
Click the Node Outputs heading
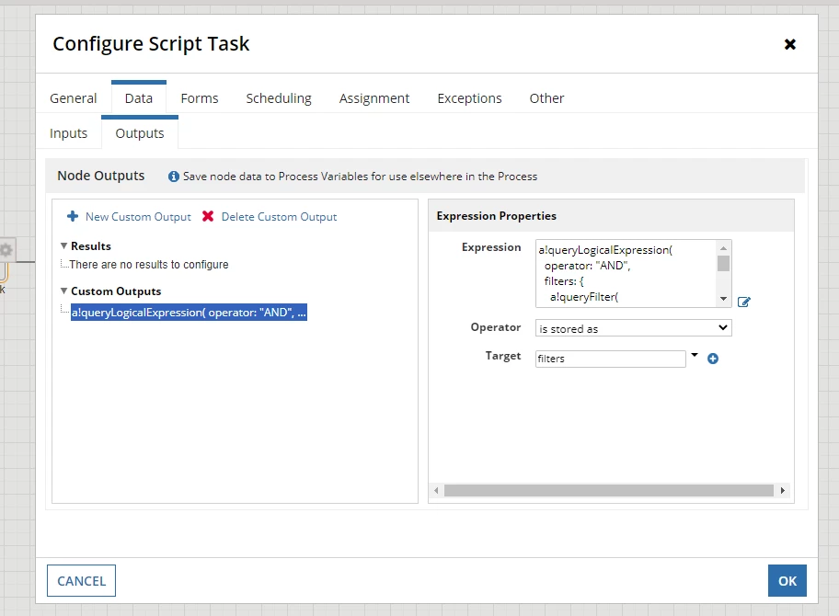[100, 176]
